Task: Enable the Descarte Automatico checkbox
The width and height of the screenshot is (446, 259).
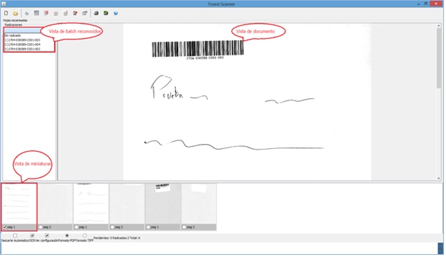Action: coord(15,235)
